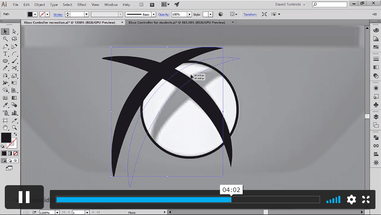This screenshot has height=215, width=381.
Task: Select the Zoom tool
Action: pos(14,128)
